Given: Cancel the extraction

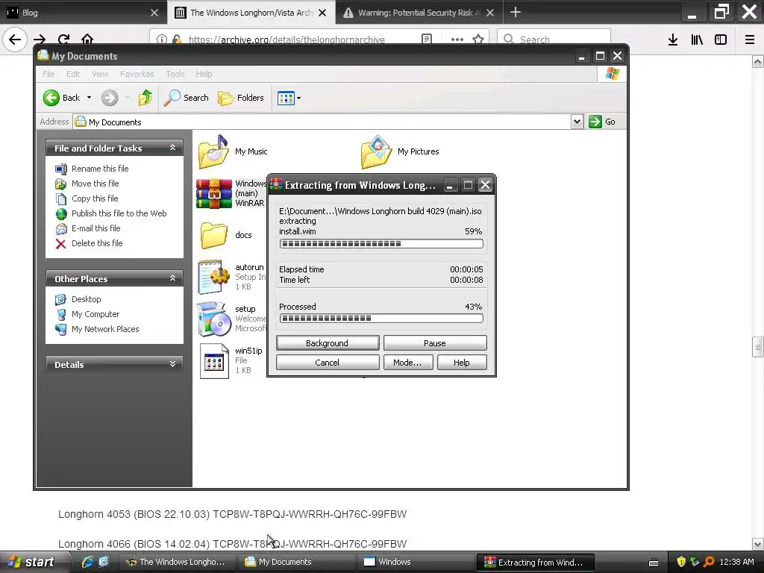Looking at the screenshot, I should pos(328,363).
